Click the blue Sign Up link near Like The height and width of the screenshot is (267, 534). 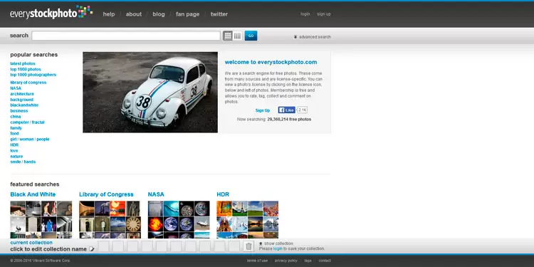point(263,110)
